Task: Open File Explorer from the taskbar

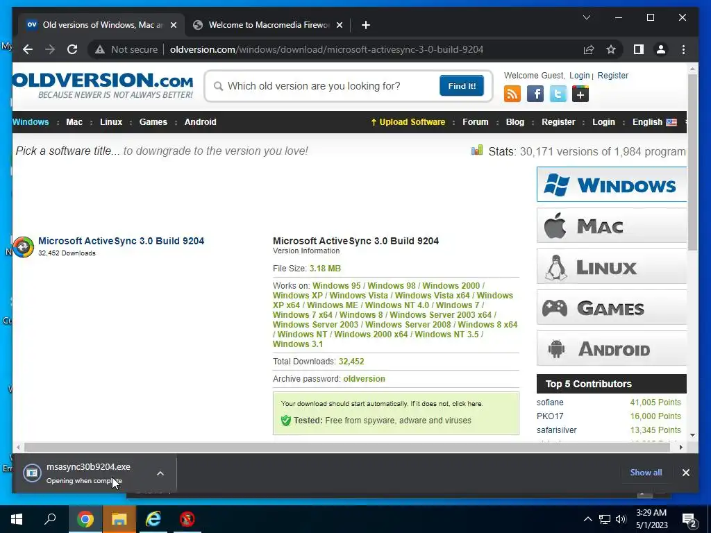Action: [119, 519]
